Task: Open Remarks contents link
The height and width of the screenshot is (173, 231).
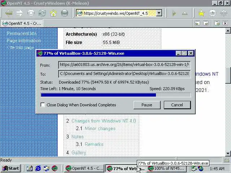Action: coord(94,144)
